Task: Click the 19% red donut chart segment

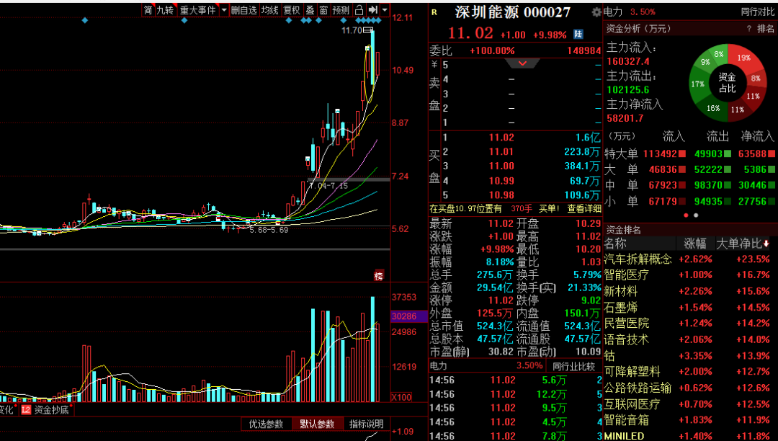Action: point(743,58)
